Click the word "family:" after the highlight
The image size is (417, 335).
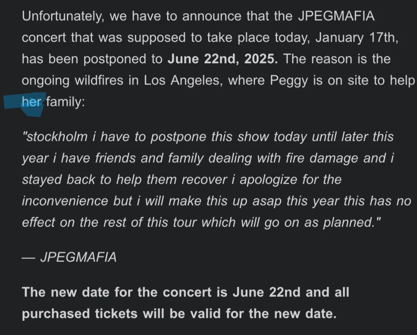point(65,102)
